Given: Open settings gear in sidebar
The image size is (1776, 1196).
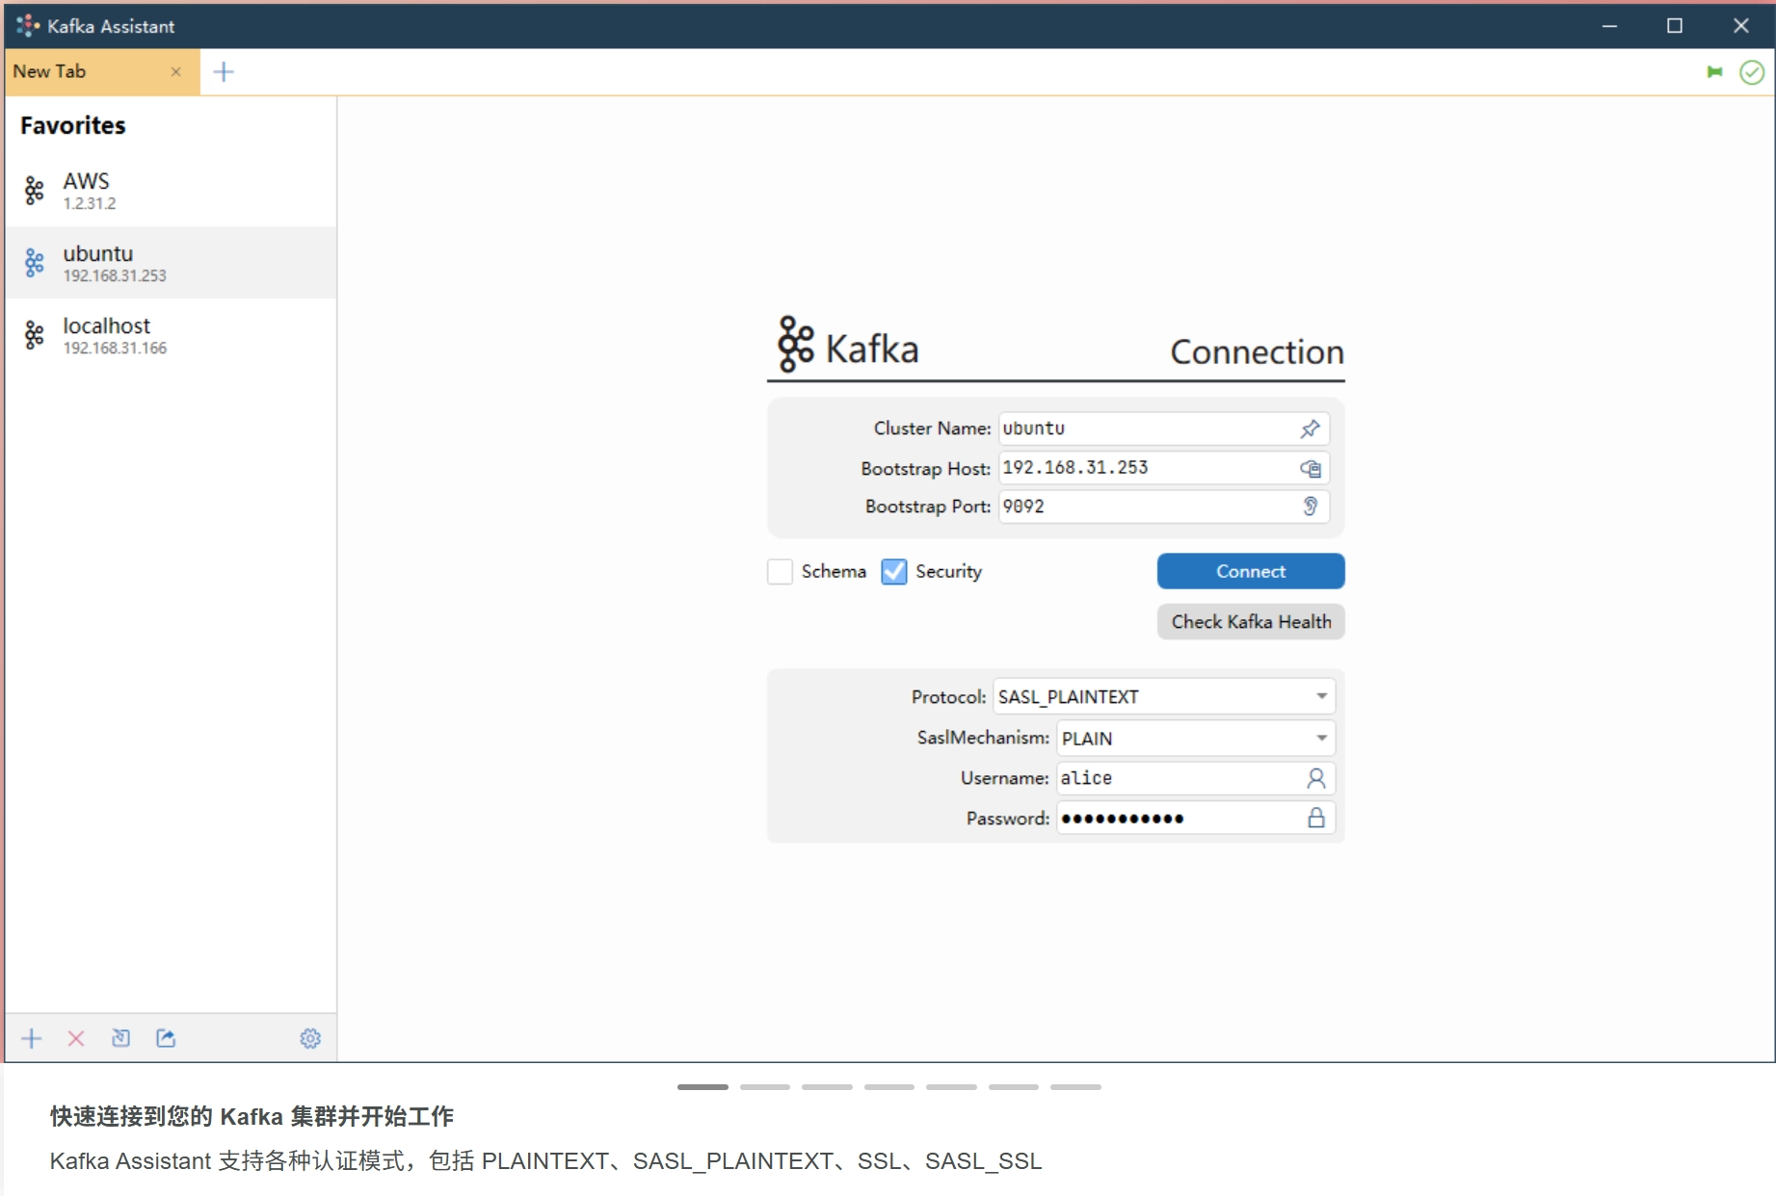Looking at the screenshot, I should coord(310,1038).
